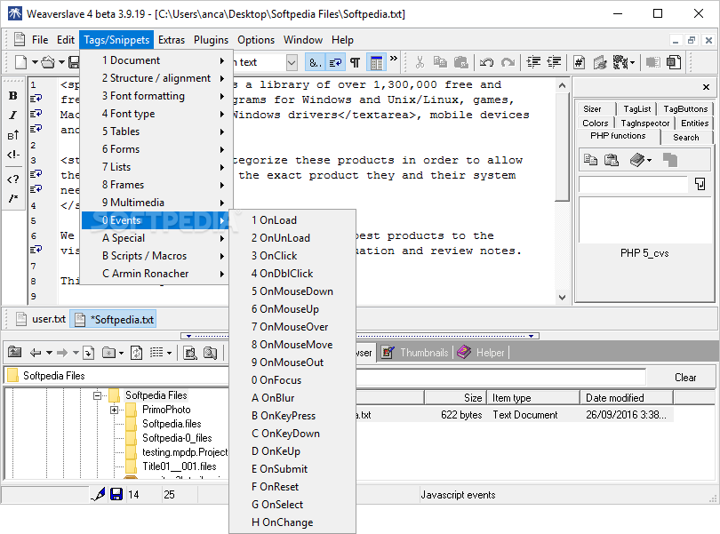
Task: Click the refresh folder icon in file browser
Action: 136,353
